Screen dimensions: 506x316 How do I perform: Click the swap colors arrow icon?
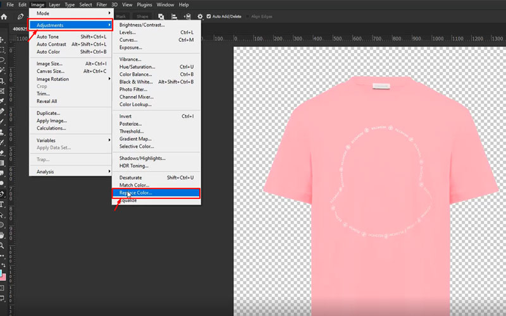point(4,265)
